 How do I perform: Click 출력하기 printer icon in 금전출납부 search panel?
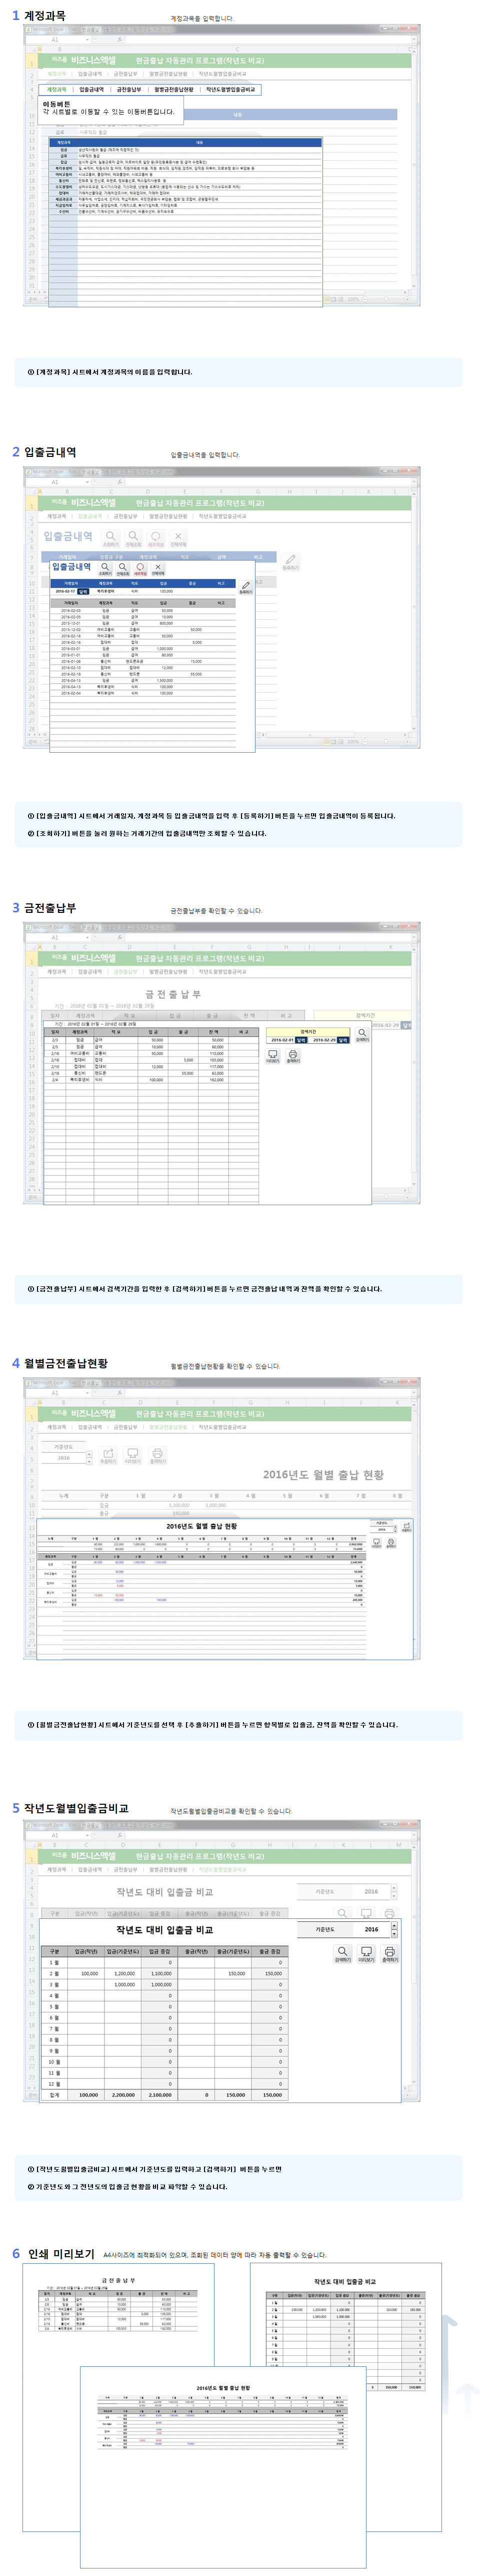tap(293, 1056)
